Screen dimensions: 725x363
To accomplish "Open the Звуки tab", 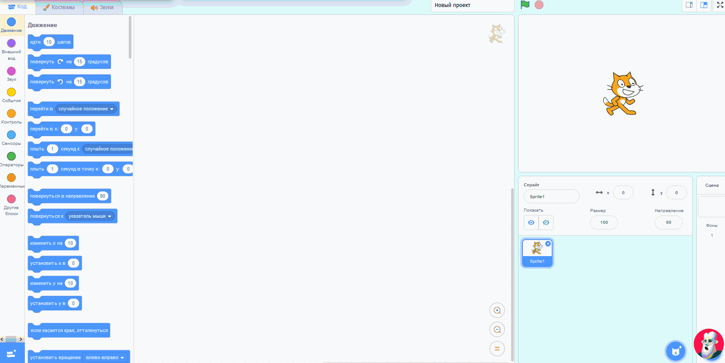I will [103, 7].
